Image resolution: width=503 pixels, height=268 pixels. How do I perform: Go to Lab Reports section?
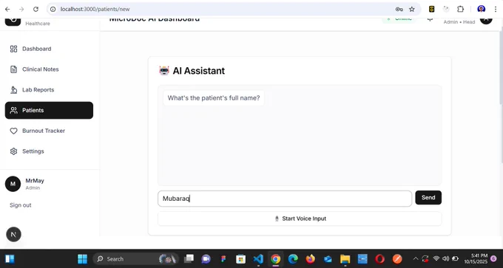49,89
